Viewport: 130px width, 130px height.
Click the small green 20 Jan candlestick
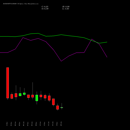62,107
